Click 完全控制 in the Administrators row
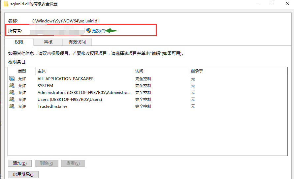 (x=143, y=93)
